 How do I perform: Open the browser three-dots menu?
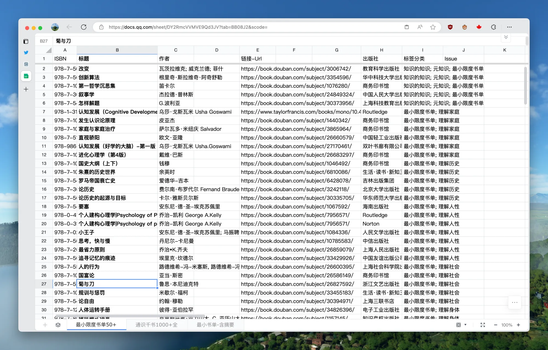coord(509,27)
